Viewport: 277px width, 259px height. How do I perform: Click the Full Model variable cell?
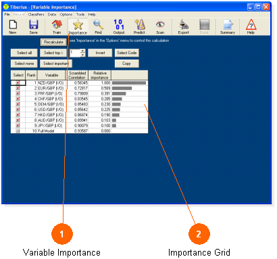[51, 131]
